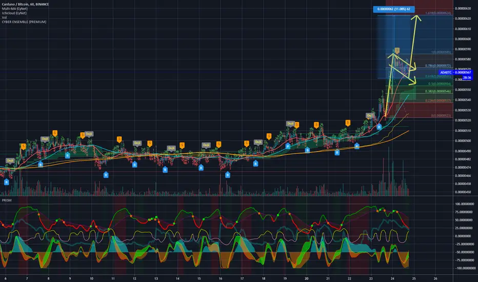Toggle the Multi-MA (CyNet) indicator legend
The width and height of the screenshot is (478, 282).
point(15,9)
